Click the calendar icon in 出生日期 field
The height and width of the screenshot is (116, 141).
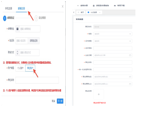click(130, 55)
